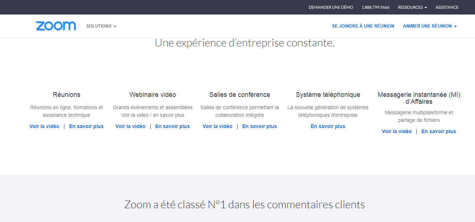Viewport: 475px width, 222px height.
Task: Click the Zoom logo
Action: click(56, 26)
